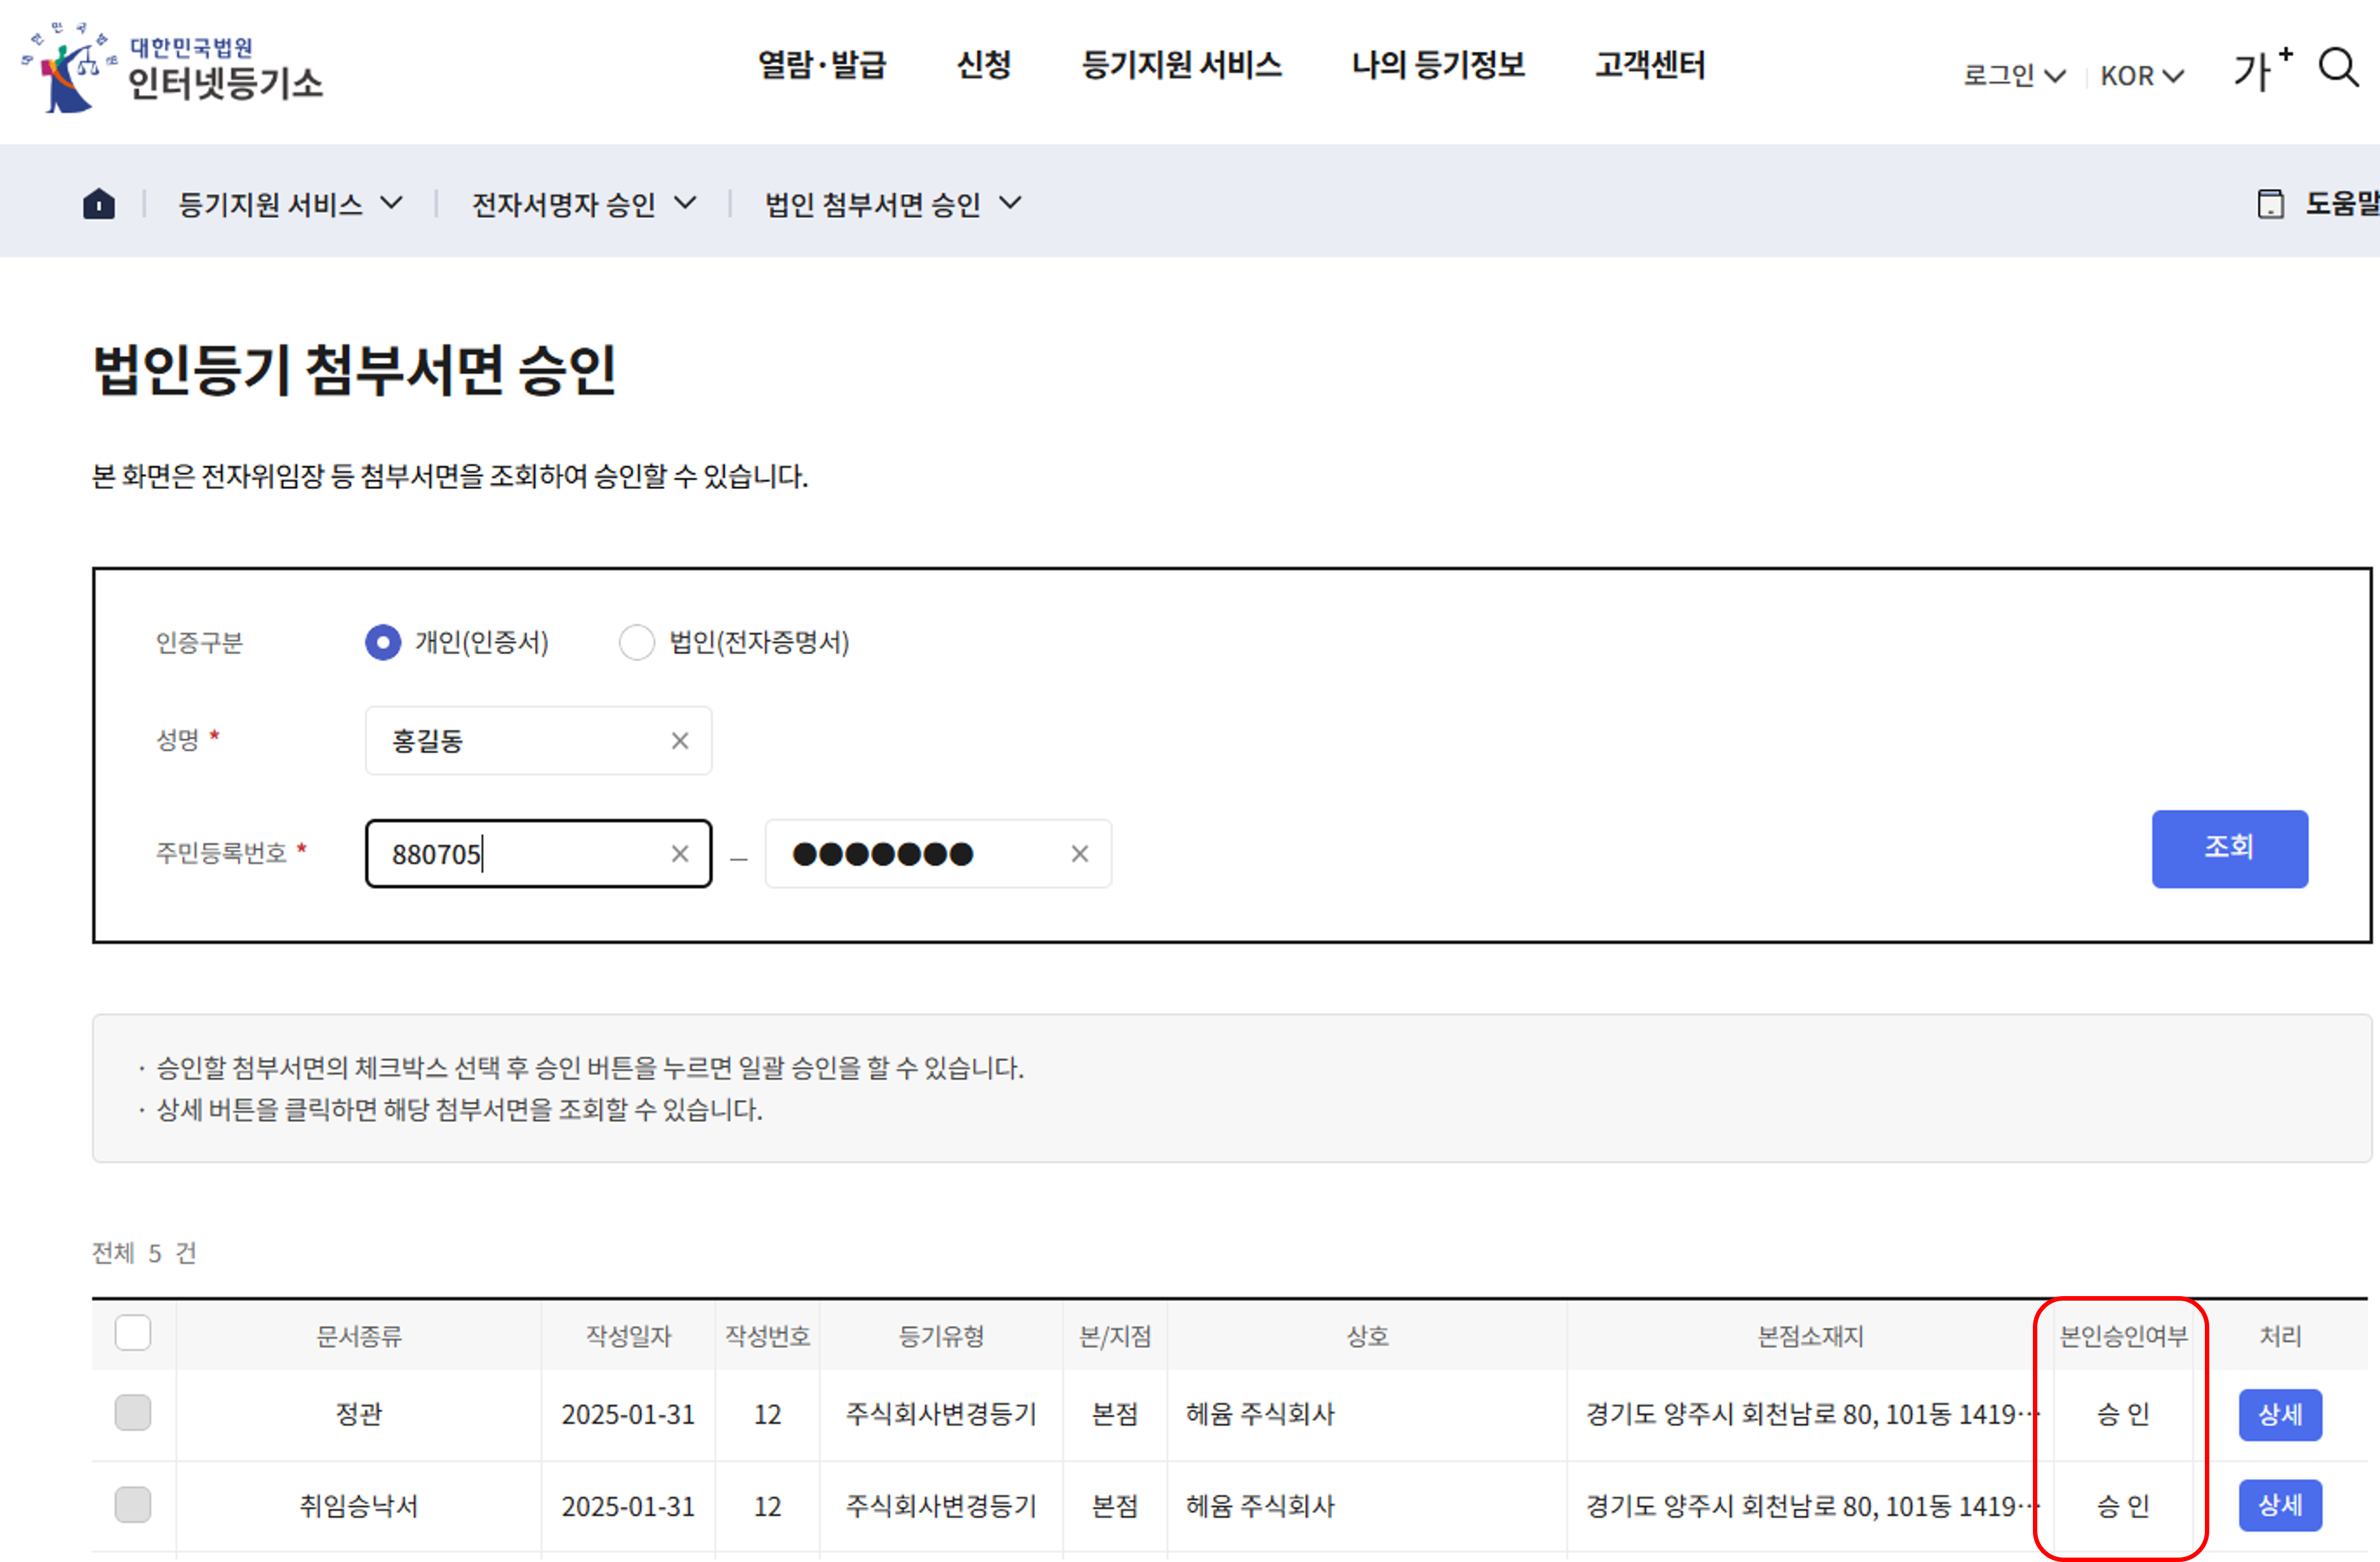Open the search magnifier icon

coord(2338,68)
